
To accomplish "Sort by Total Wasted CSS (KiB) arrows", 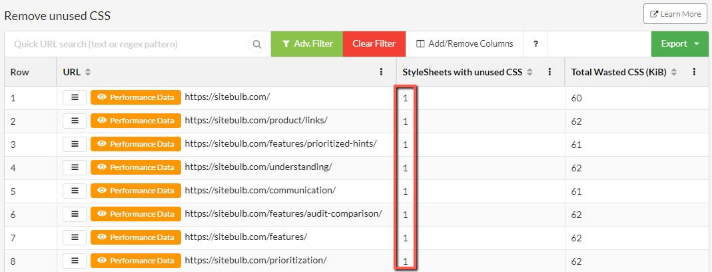I will point(674,72).
